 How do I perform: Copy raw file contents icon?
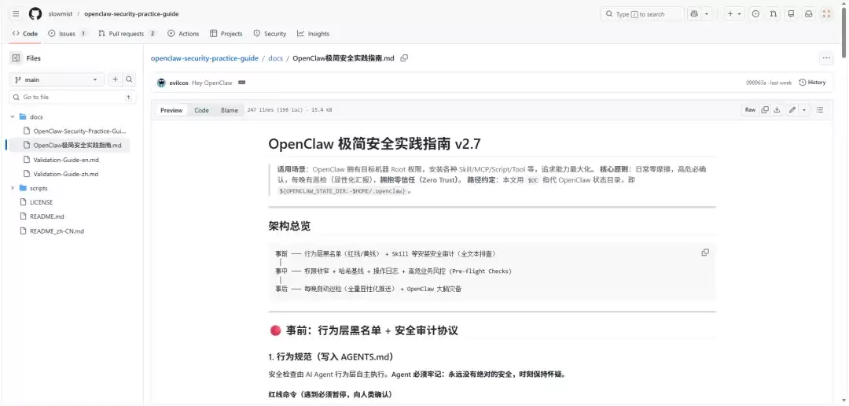click(765, 109)
